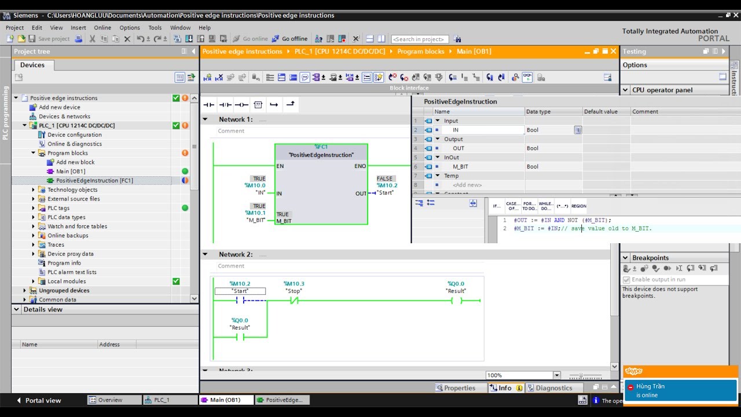This screenshot has width=741, height=417.
Task: Collapse the Details view panel
Action: 16,309
